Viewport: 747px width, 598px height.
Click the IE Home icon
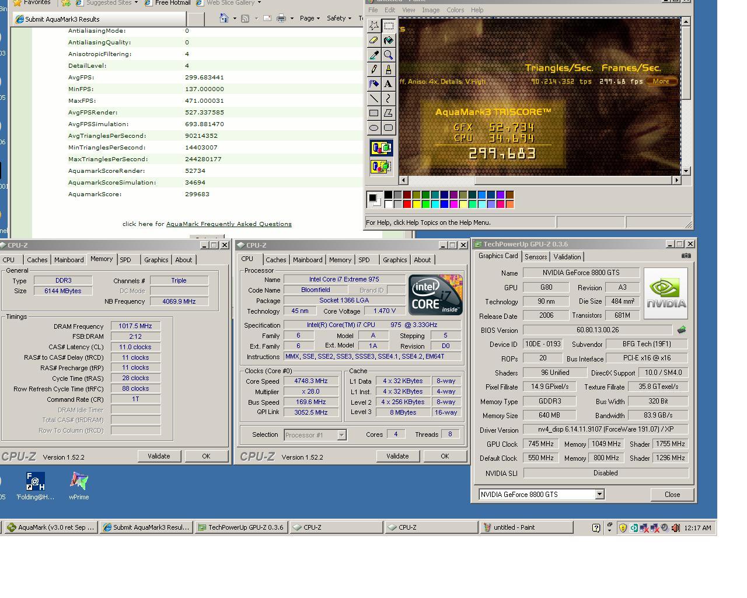[x=224, y=18]
